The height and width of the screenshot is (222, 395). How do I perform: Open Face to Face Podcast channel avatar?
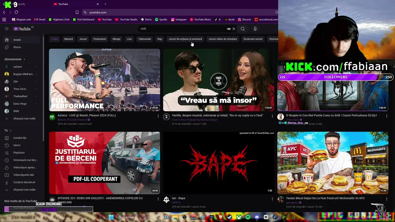(x=166, y=117)
